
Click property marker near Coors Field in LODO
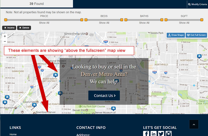click(34, 105)
